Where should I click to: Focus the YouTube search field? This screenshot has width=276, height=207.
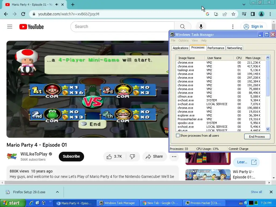pos(122,27)
